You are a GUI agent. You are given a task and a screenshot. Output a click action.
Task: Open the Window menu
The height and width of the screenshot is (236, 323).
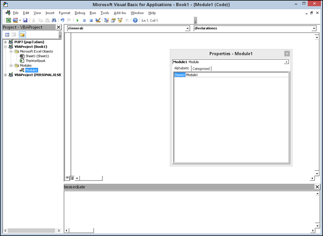[137, 13]
